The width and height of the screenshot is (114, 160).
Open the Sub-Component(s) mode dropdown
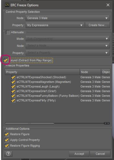[x=68, y=39]
